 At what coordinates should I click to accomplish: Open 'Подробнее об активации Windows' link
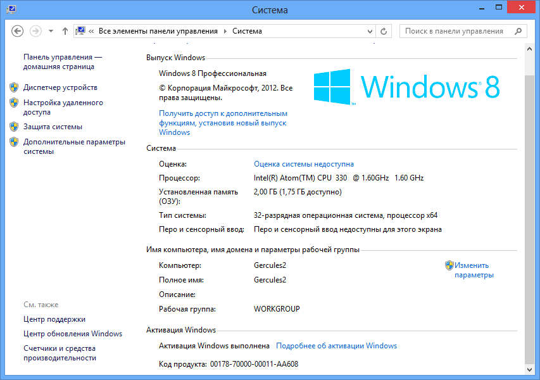336,346
